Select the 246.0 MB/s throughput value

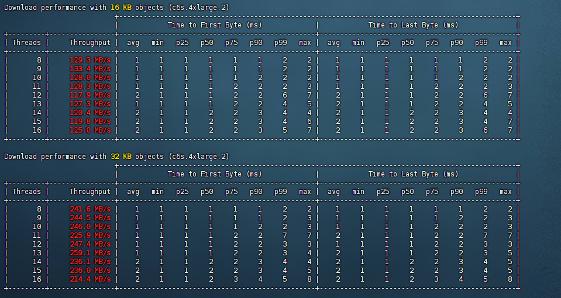[90, 227]
